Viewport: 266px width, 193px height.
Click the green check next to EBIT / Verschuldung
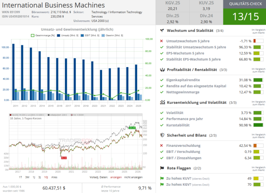point(162,152)
